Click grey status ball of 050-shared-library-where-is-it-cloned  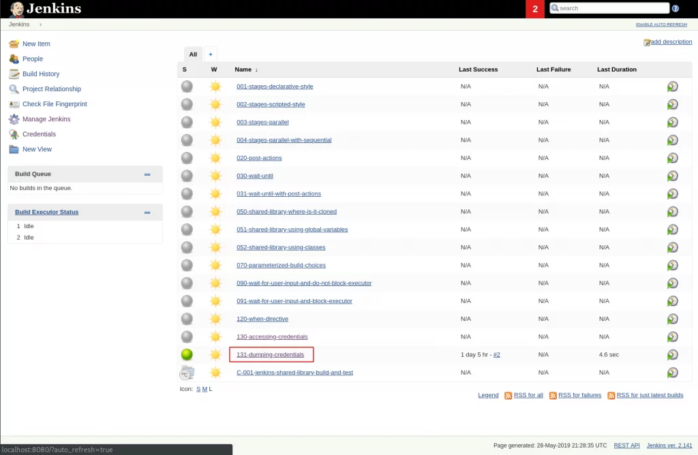pos(187,211)
